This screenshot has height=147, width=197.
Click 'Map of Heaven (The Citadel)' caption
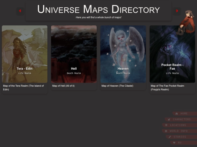117,86
